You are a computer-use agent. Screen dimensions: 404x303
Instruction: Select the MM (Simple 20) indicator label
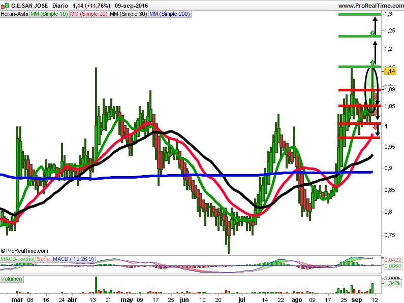tap(89, 14)
